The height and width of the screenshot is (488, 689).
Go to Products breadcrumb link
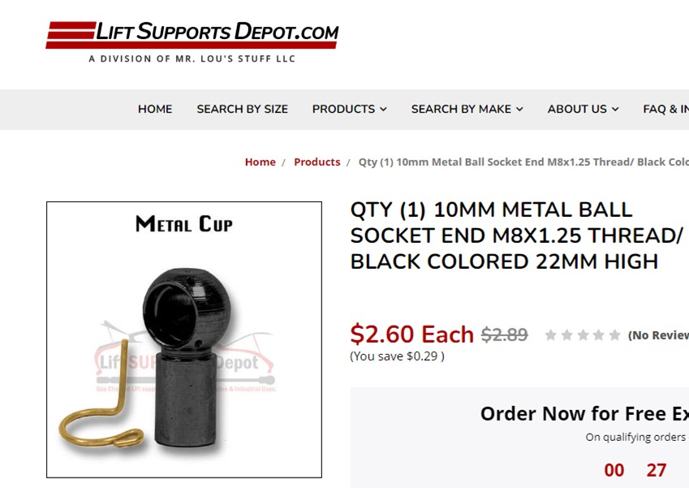pos(317,162)
